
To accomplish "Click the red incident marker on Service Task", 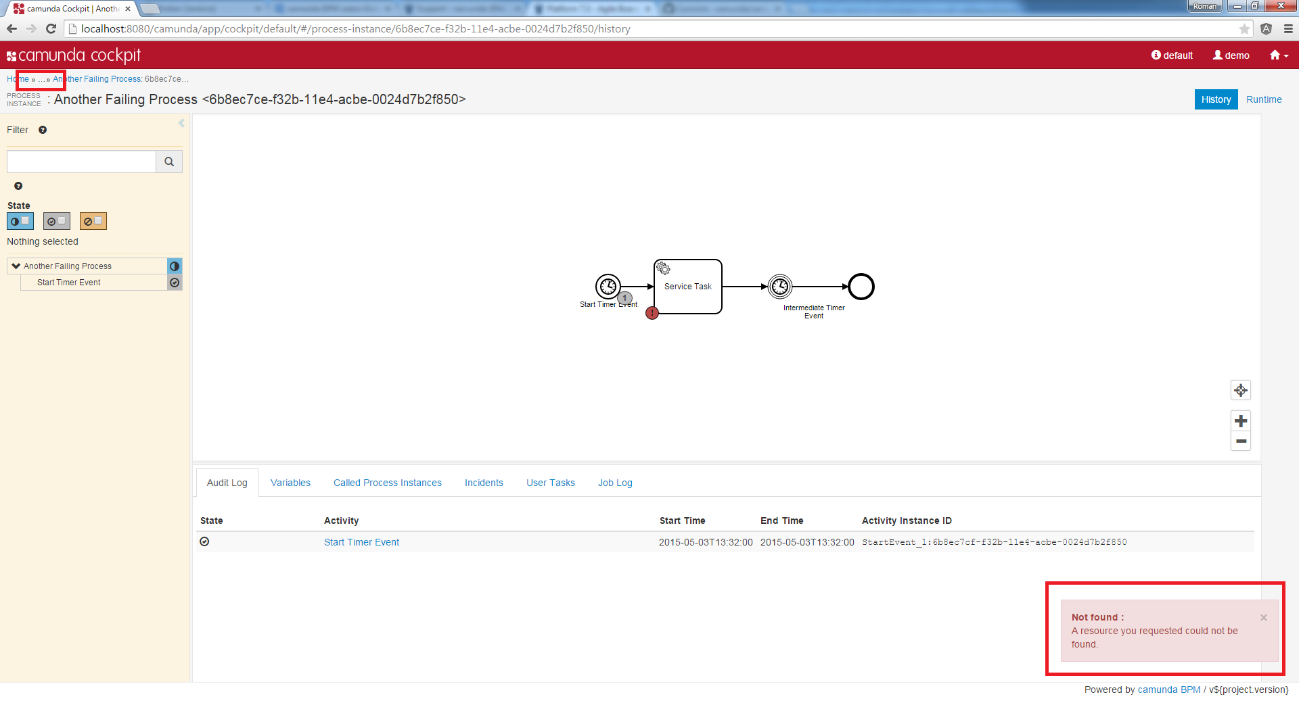I will [652, 313].
